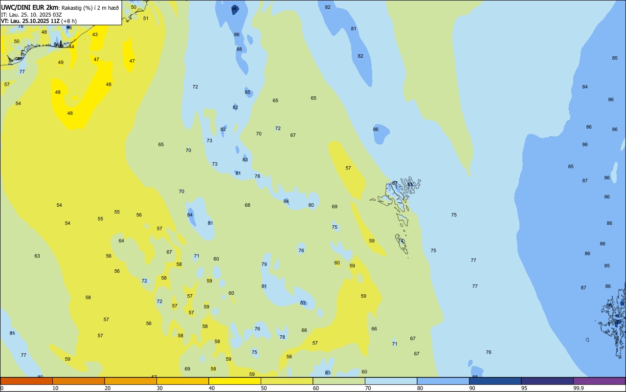Click the humidity value 64 on the map
This screenshot has width=626, height=392.
(121, 240)
